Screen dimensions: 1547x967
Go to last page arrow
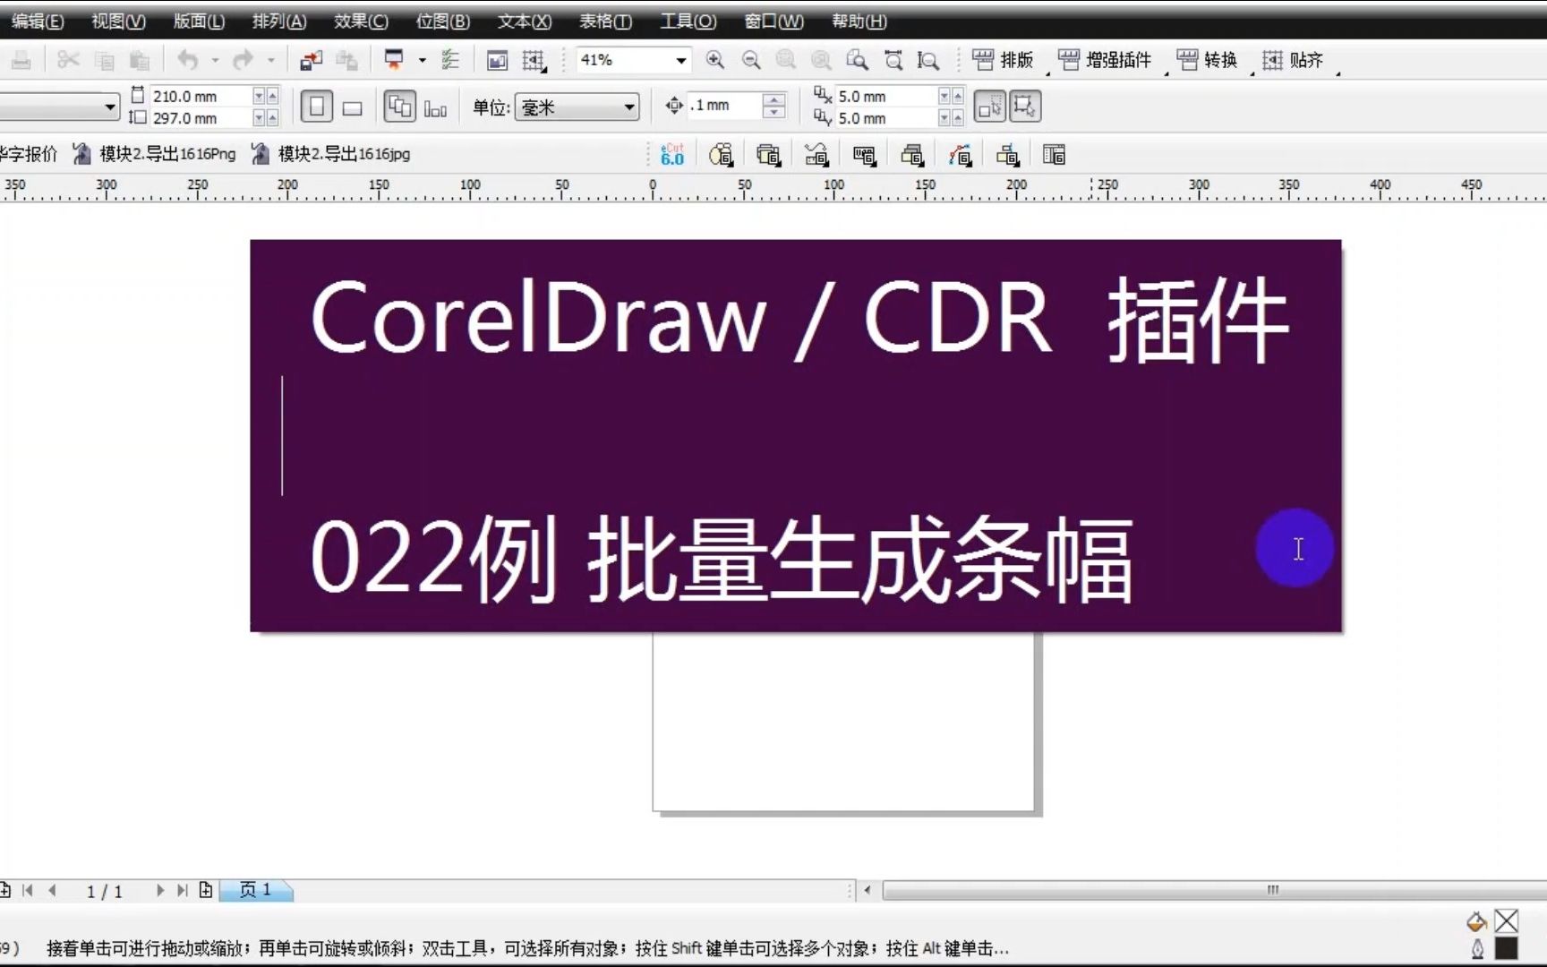click(182, 890)
